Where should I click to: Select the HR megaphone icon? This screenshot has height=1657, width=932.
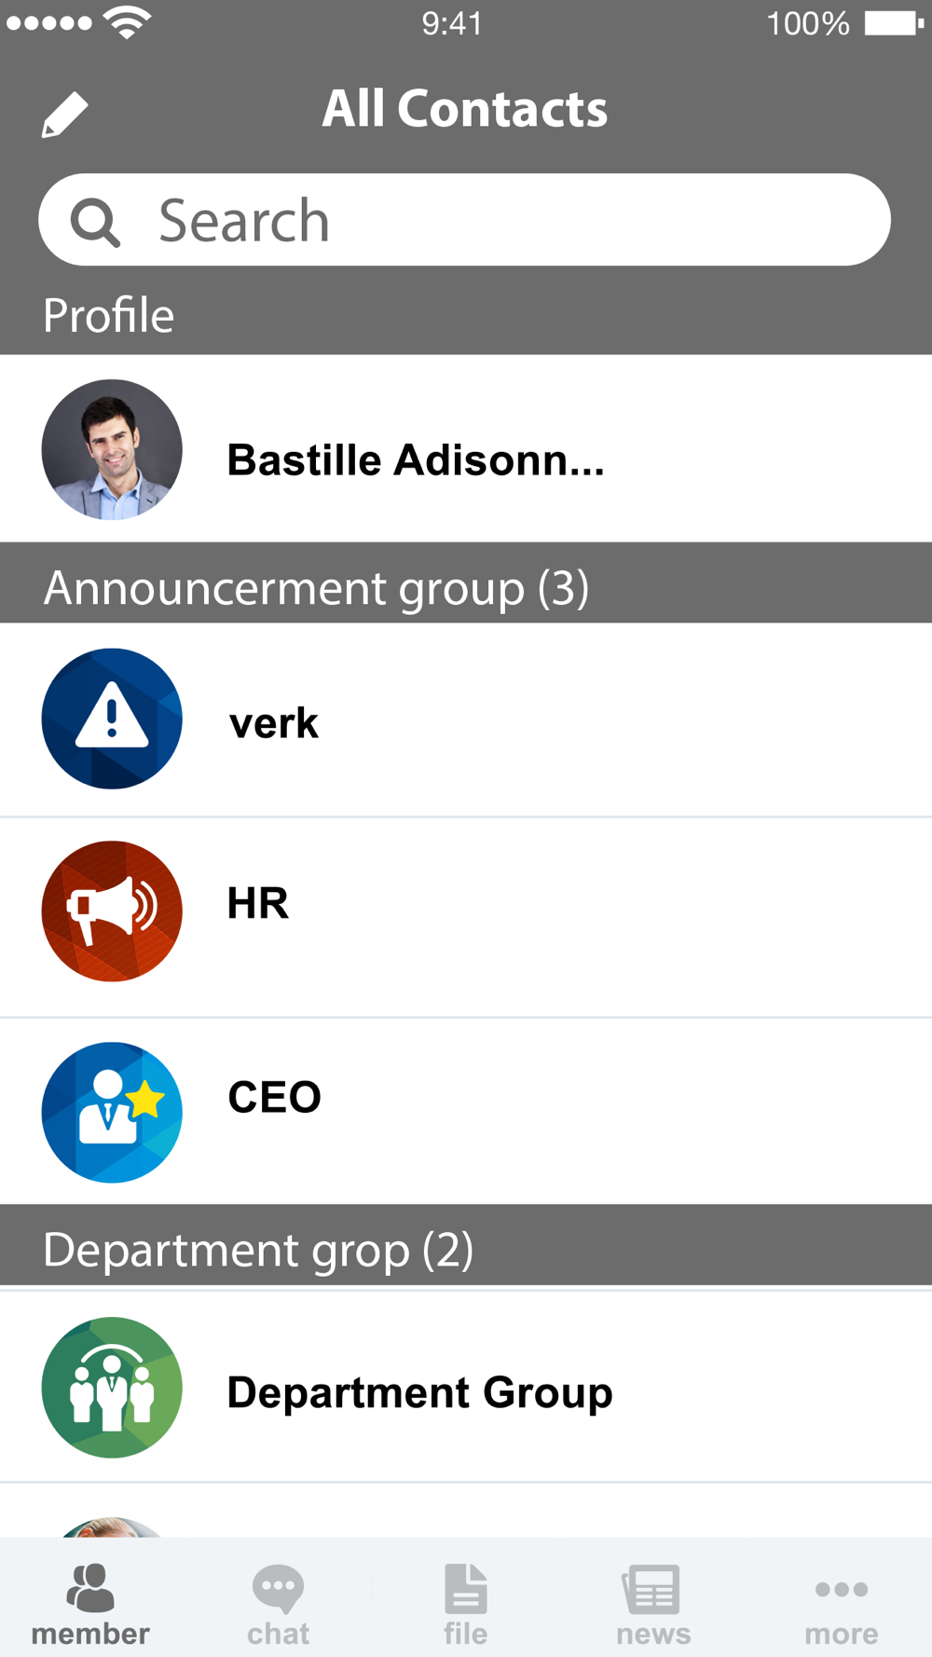point(112,911)
